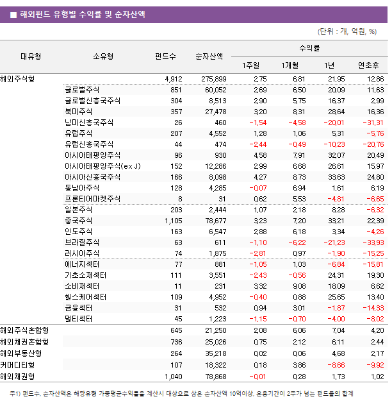Click the '1주일' column header
The image size is (392, 399).
[x=250, y=65]
